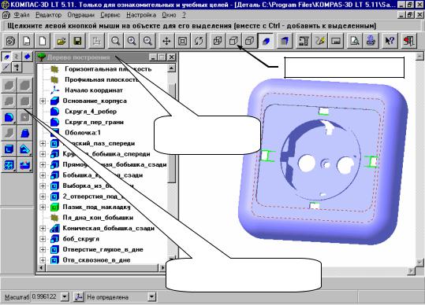This screenshot has height=305, width=425.
Task: Select Скругл_4_ребер feature in the tree
Action: 91,112
